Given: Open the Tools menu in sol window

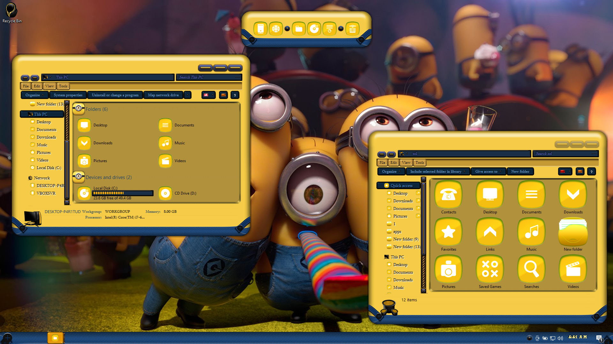Looking at the screenshot, I should [x=420, y=162].
